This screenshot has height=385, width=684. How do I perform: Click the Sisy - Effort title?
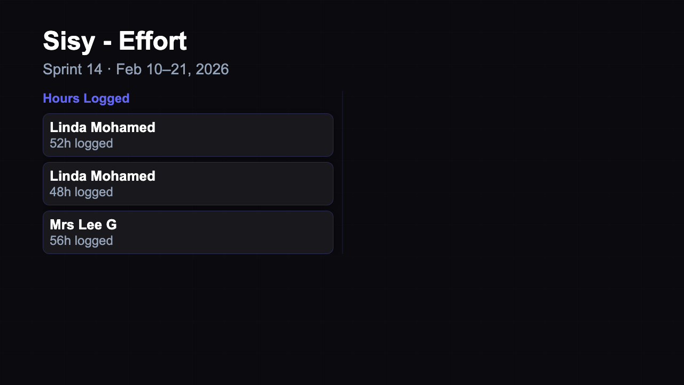(x=114, y=41)
